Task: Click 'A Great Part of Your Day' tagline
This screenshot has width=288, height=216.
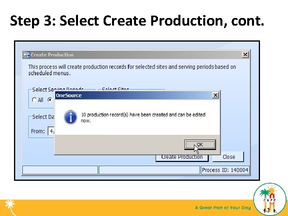Action: pyautogui.click(x=223, y=208)
